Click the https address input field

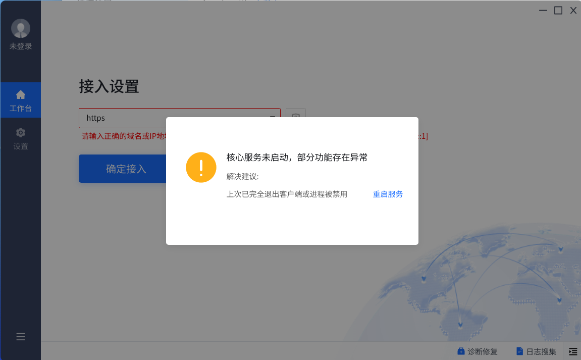[179, 118]
